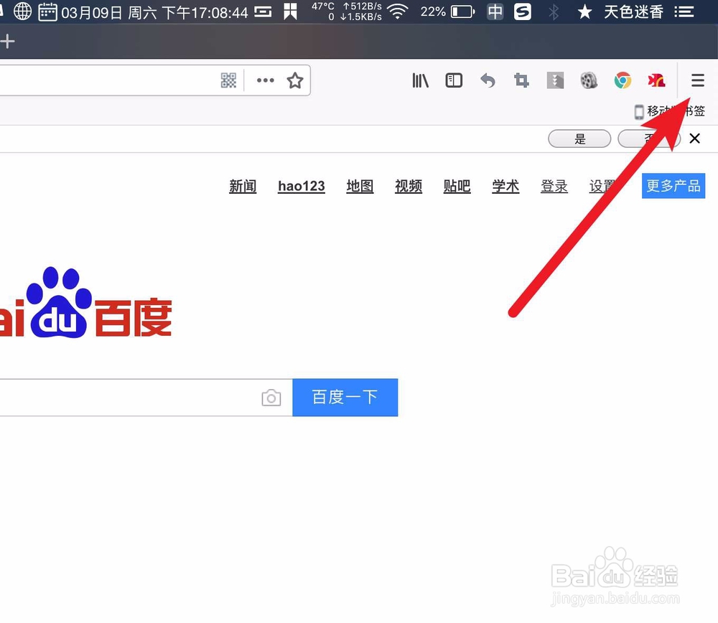Viewport: 718px width, 623px height.
Task: Search by image with camera icon
Action: (271, 398)
